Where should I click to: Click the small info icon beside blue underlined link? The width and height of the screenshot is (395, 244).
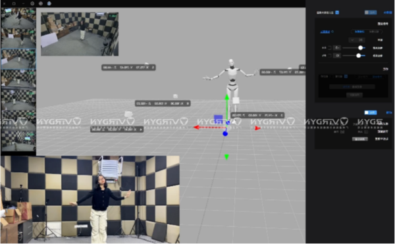point(332,32)
